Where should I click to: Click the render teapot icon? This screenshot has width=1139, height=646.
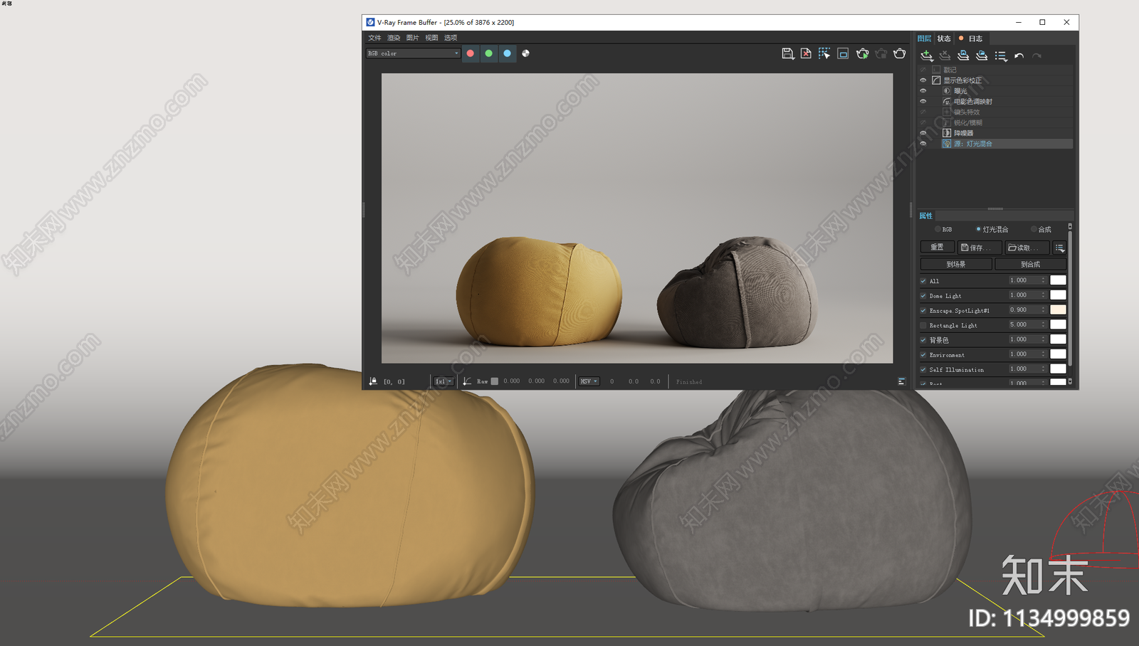[900, 53]
